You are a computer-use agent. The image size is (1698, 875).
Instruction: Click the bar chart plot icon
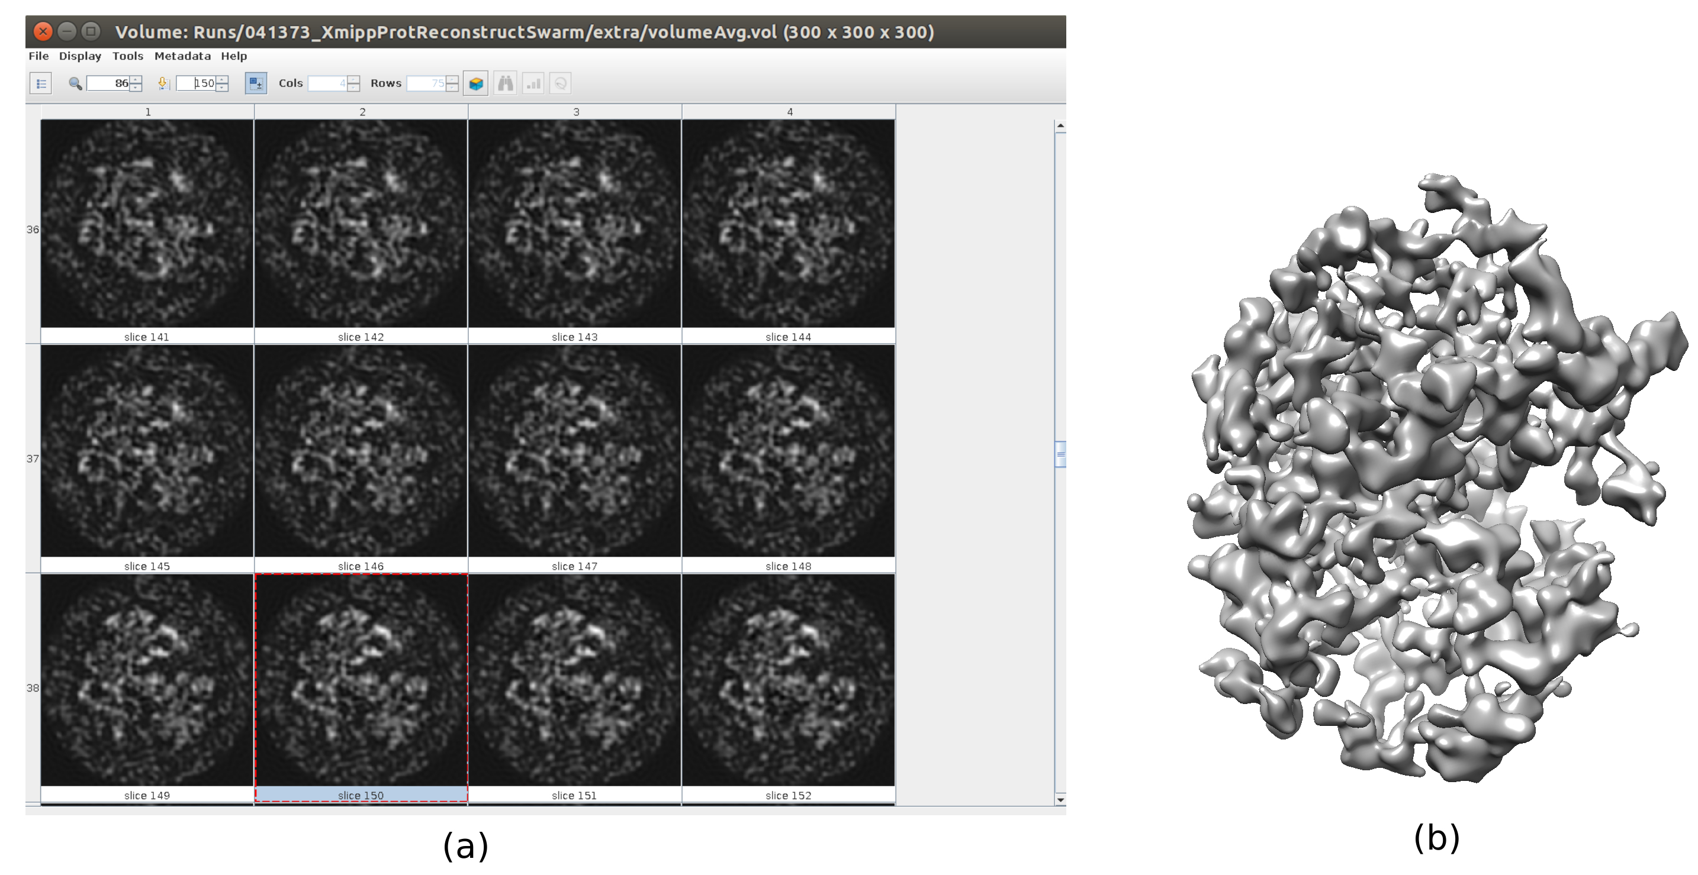[x=533, y=83]
